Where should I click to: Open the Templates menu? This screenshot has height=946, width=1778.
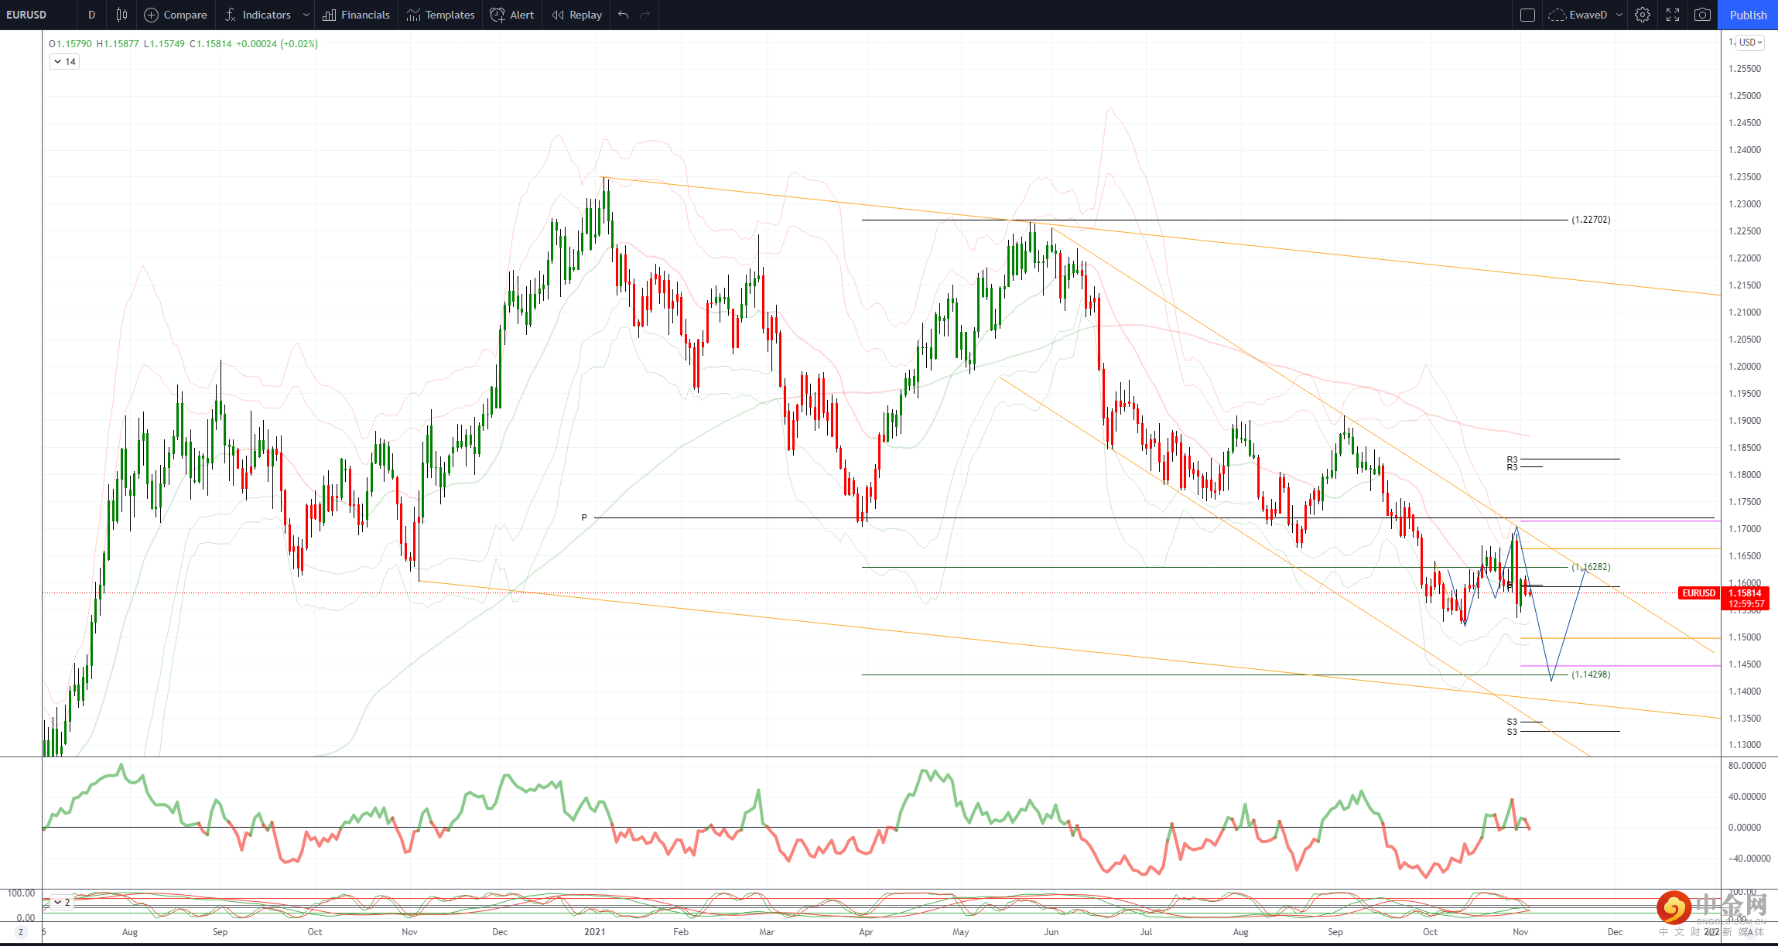[440, 15]
